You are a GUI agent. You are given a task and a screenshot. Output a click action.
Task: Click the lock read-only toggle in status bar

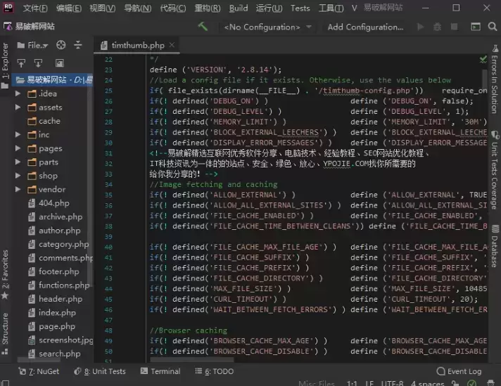tap(455, 382)
